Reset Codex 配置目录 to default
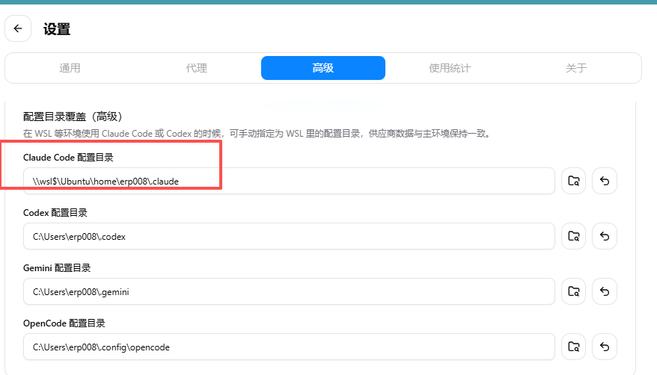 click(x=604, y=236)
